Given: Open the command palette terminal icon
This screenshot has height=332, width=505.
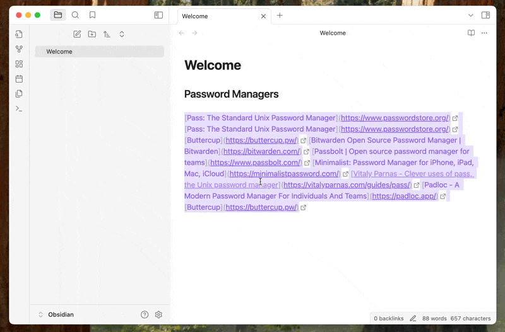Looking at the screenshot, I should 19,108.
